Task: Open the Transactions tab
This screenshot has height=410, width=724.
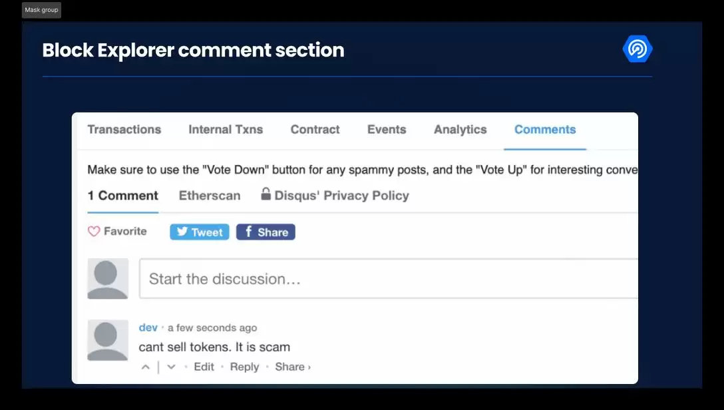Action: [124, 130]
